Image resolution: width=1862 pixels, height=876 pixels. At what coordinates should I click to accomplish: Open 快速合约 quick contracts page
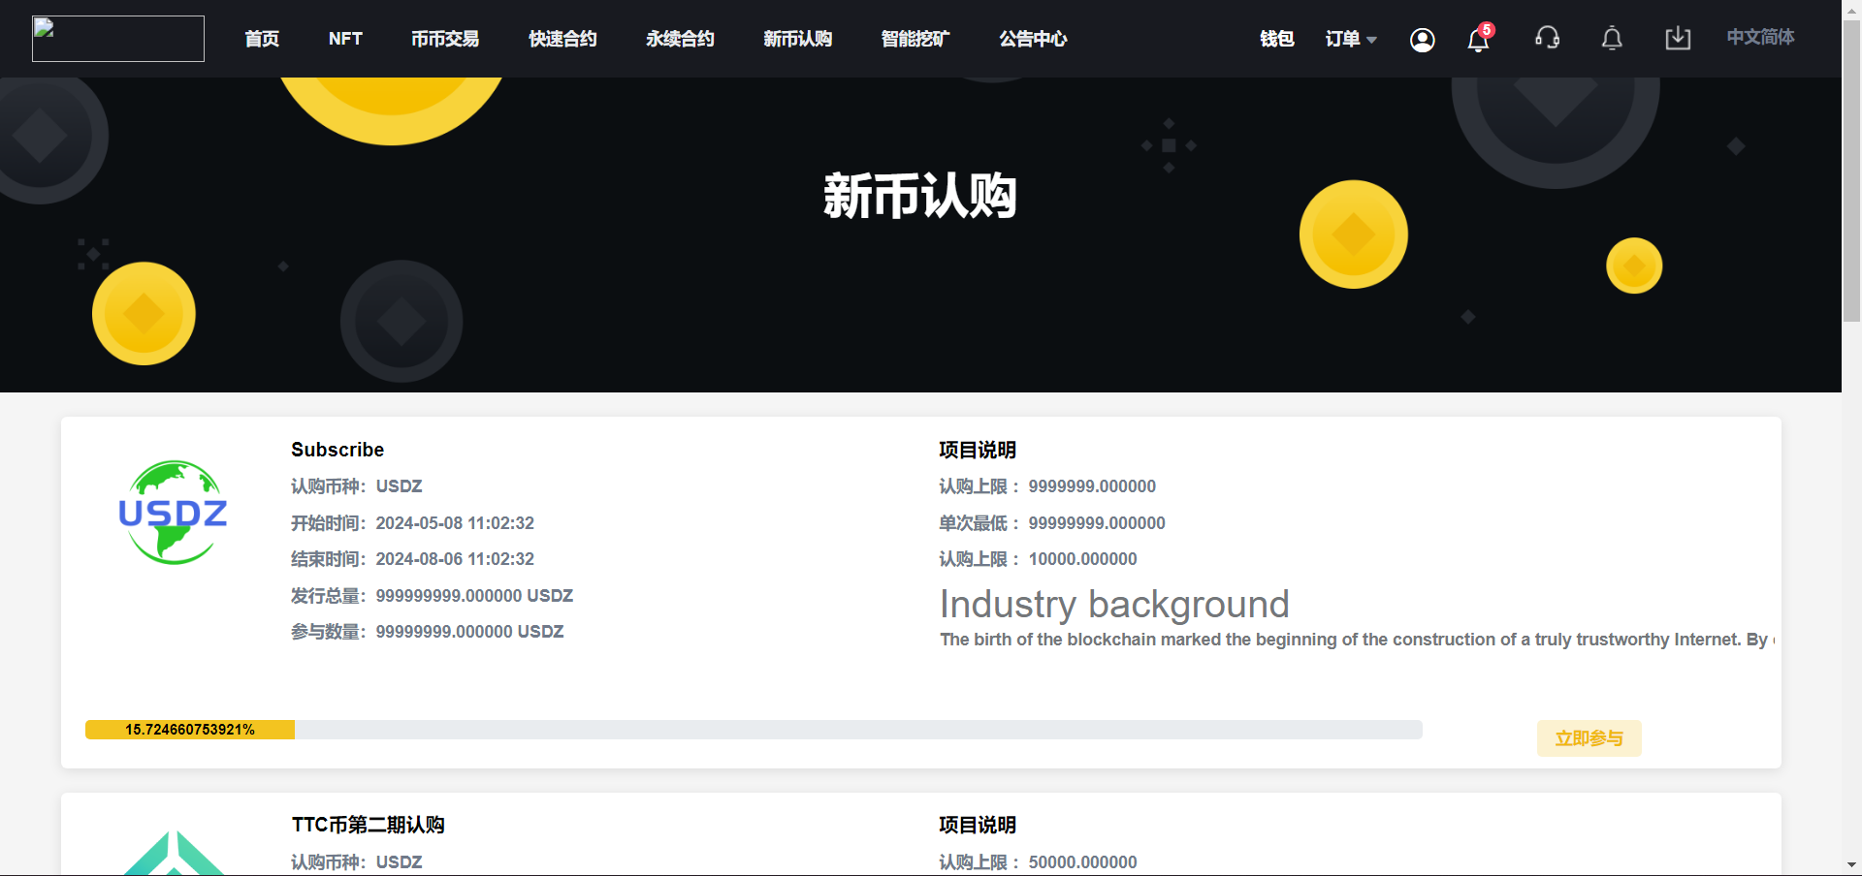[562, 39]
